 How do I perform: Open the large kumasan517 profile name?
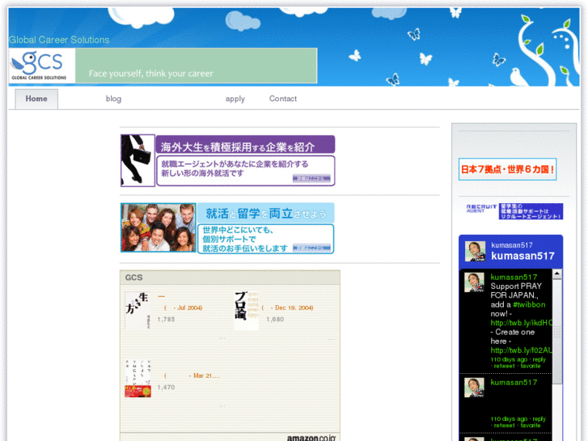click(x=522, y=256)
